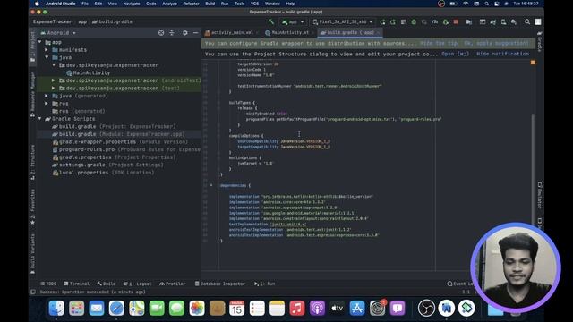Viewport: 573px width, 322px height.
Task: Click the dependencies block fold arrow in gutter
Action: [211, 185]
